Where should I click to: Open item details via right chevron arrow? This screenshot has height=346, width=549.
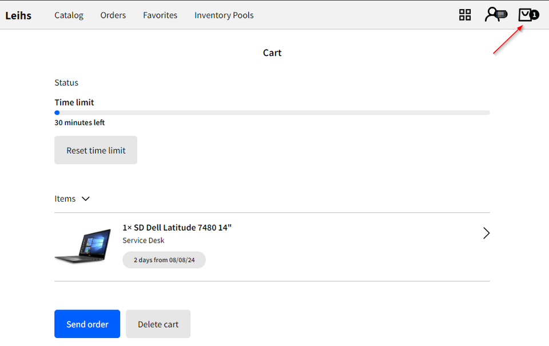pos(486,233)
